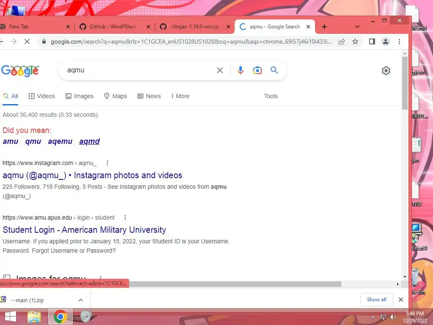Click 'qmu' suggestion
This screenshot has height=325, width=433.
point(33,141)
